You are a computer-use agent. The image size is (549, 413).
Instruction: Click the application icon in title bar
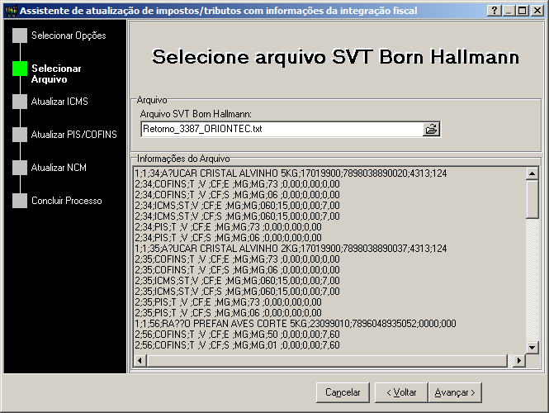coord(9,10)
